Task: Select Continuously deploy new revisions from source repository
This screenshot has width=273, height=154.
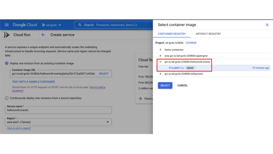Action: (7, 98)
